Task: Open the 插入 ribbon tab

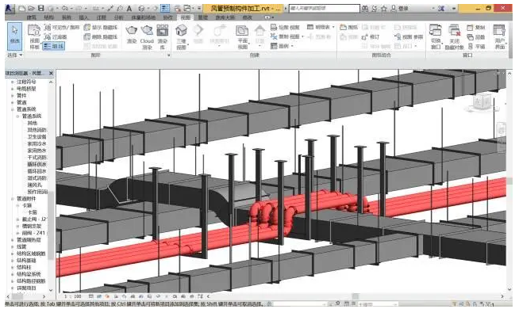Action: pyautogui.click(x=84, y=17)
